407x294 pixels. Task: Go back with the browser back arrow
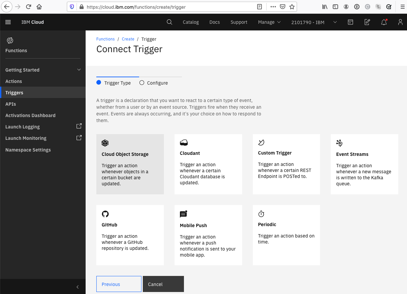tap(7, 6)
